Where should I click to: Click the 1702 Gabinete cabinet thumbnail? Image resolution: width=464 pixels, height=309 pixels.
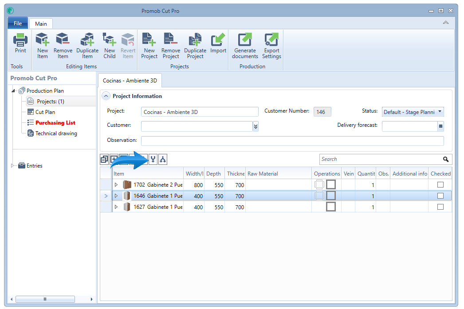point(127,185)
